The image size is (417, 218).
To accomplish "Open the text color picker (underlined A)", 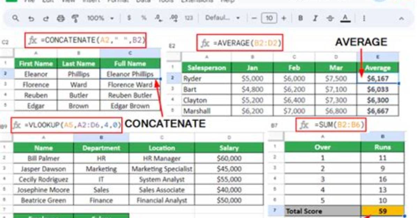I will [x=345, y=18].
